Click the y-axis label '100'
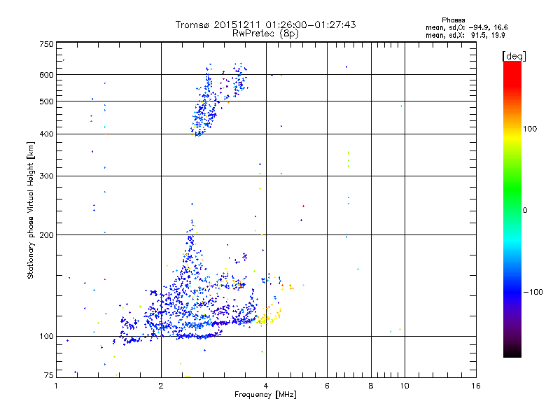This screenshot has height=420, width=560. pyautogui.click(x=46, y=337)
